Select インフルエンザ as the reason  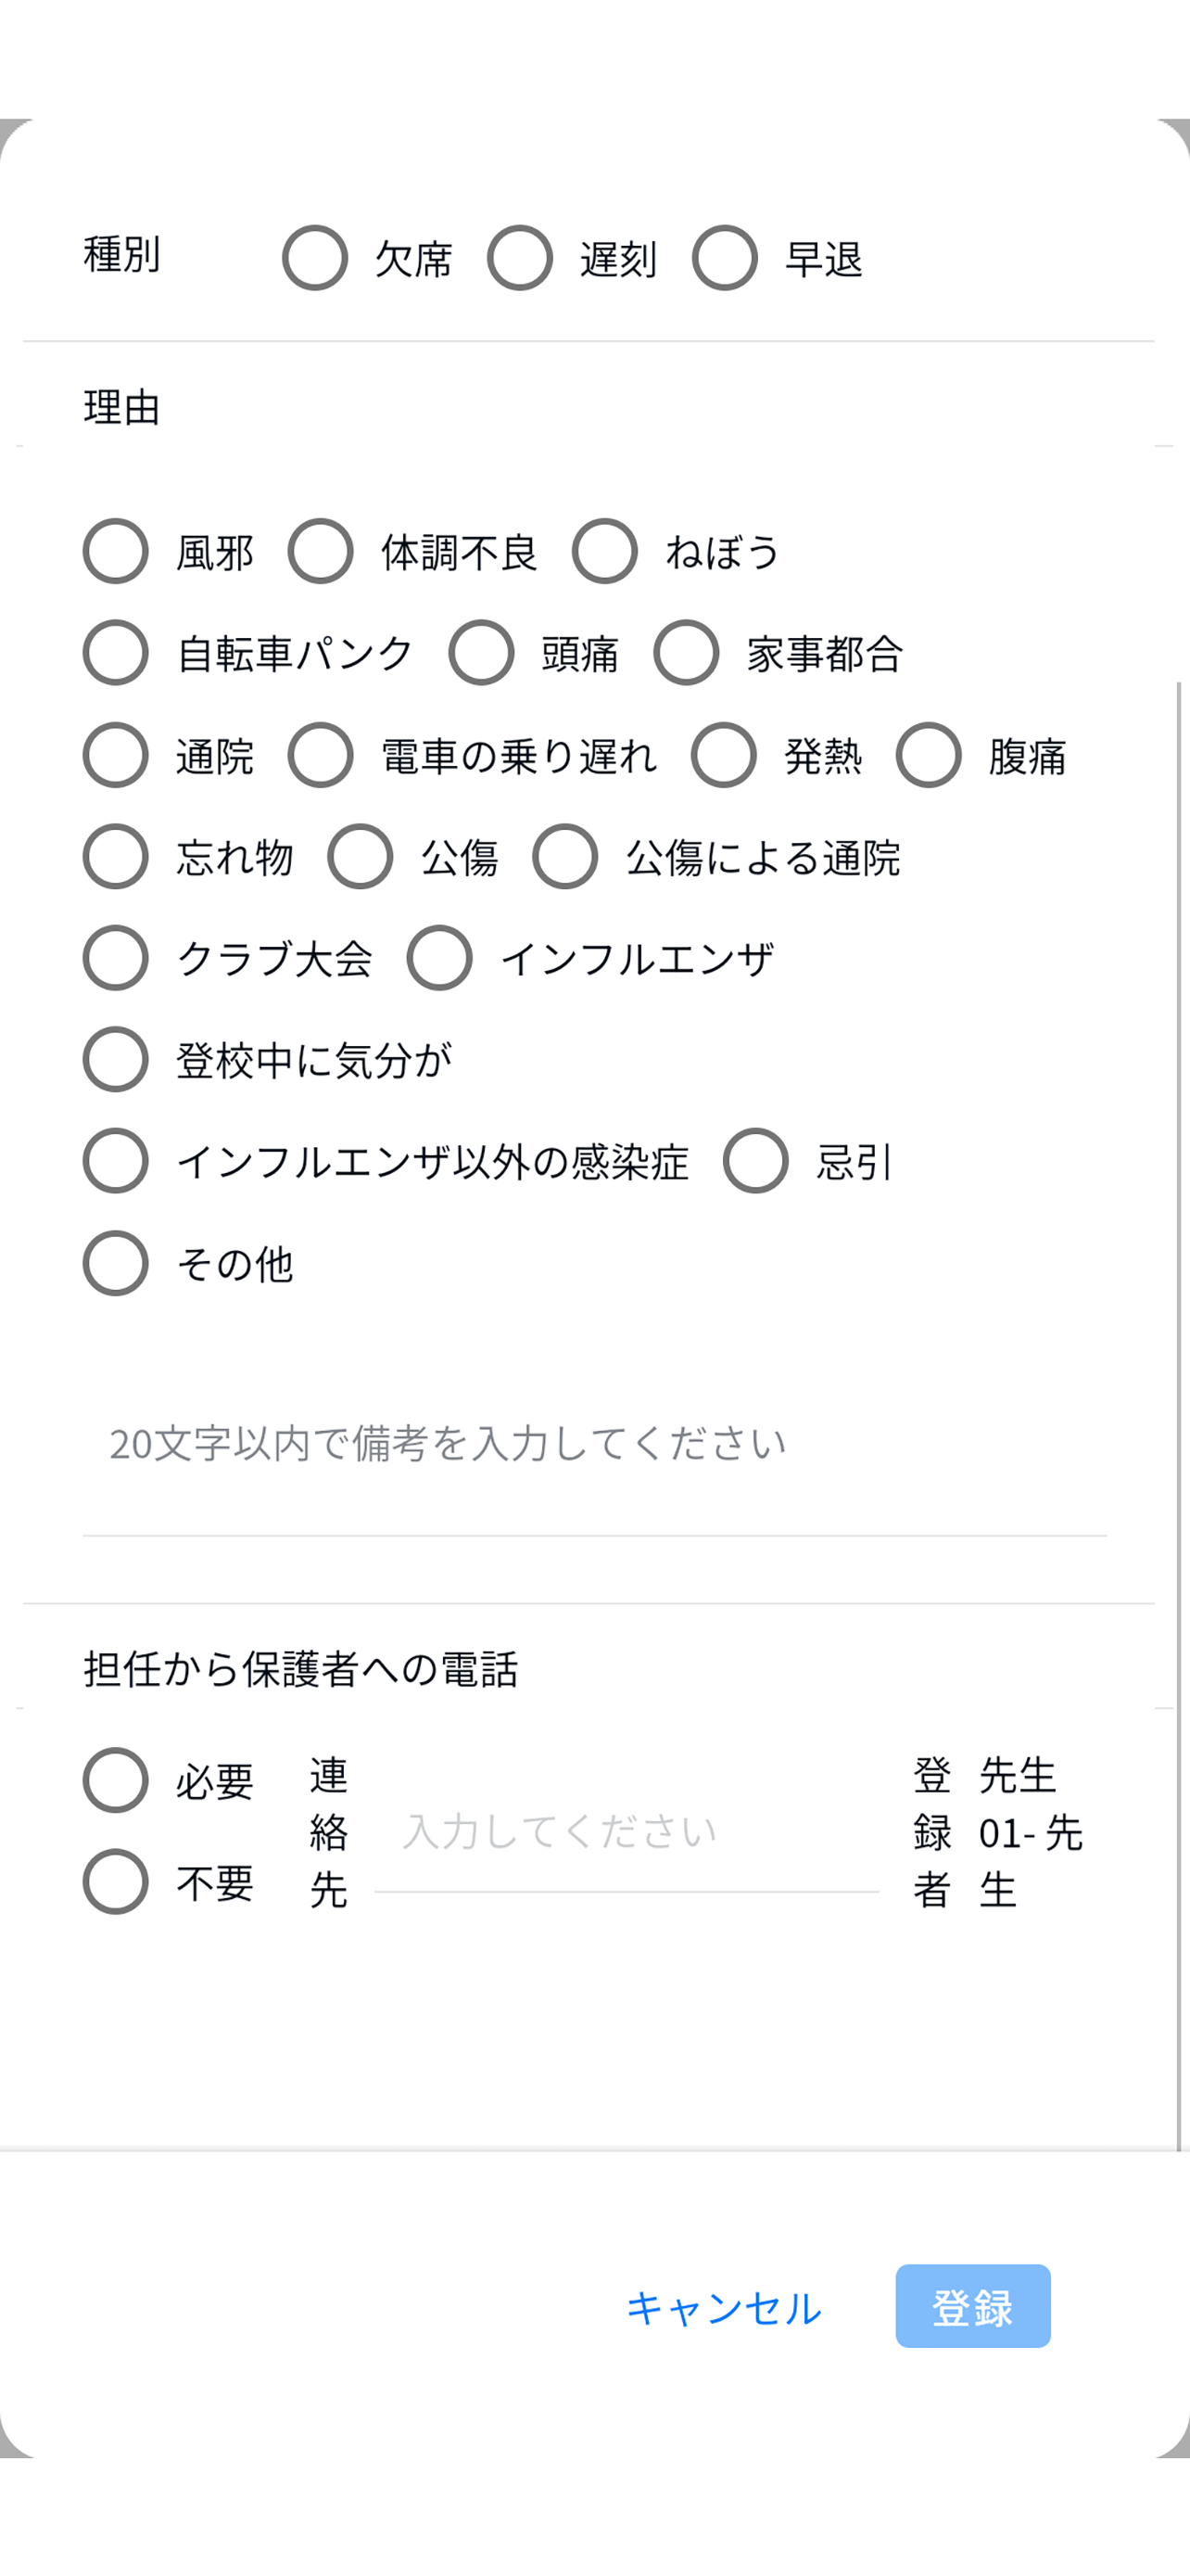(x=439, y=959)
